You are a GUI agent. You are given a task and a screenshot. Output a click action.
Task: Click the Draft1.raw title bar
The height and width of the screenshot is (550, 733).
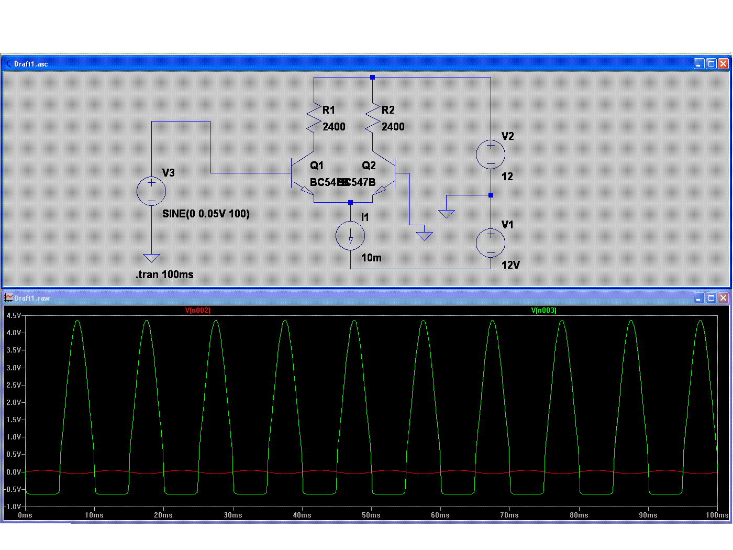coord(366,298)
